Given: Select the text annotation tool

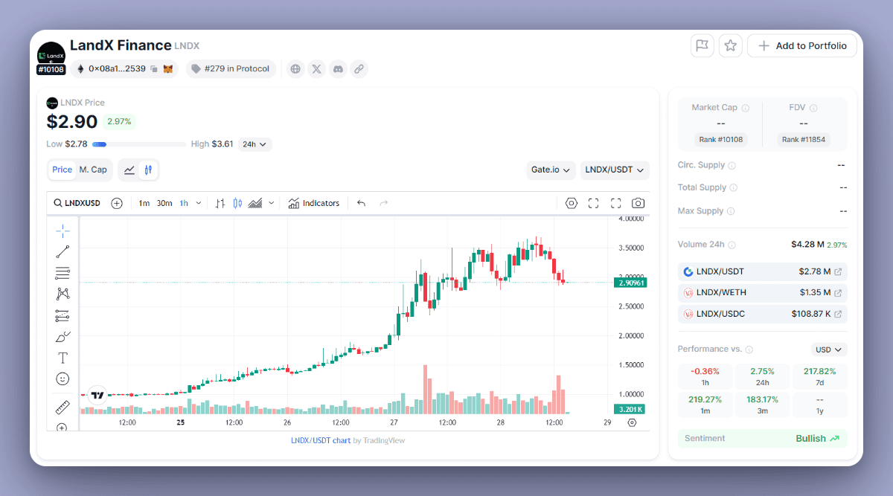Looking at the screenshot, I should click(x=63, y=358).
